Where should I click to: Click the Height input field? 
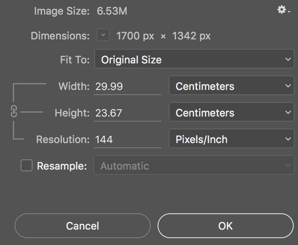pyautogui.click(x=127, y=113)
